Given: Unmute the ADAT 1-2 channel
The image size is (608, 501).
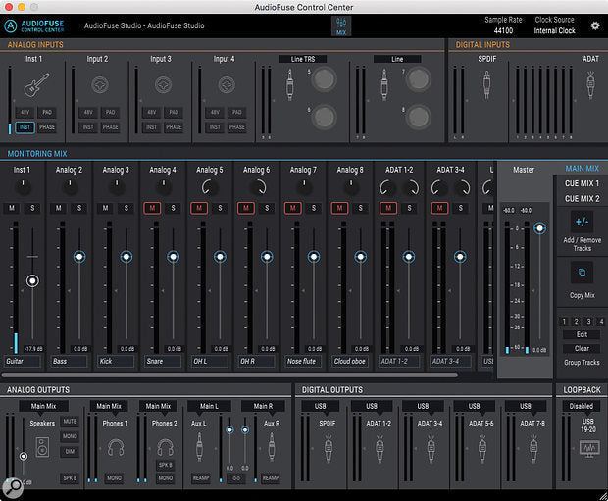Looking at the screenshot, I should click(x=388, y=208).
